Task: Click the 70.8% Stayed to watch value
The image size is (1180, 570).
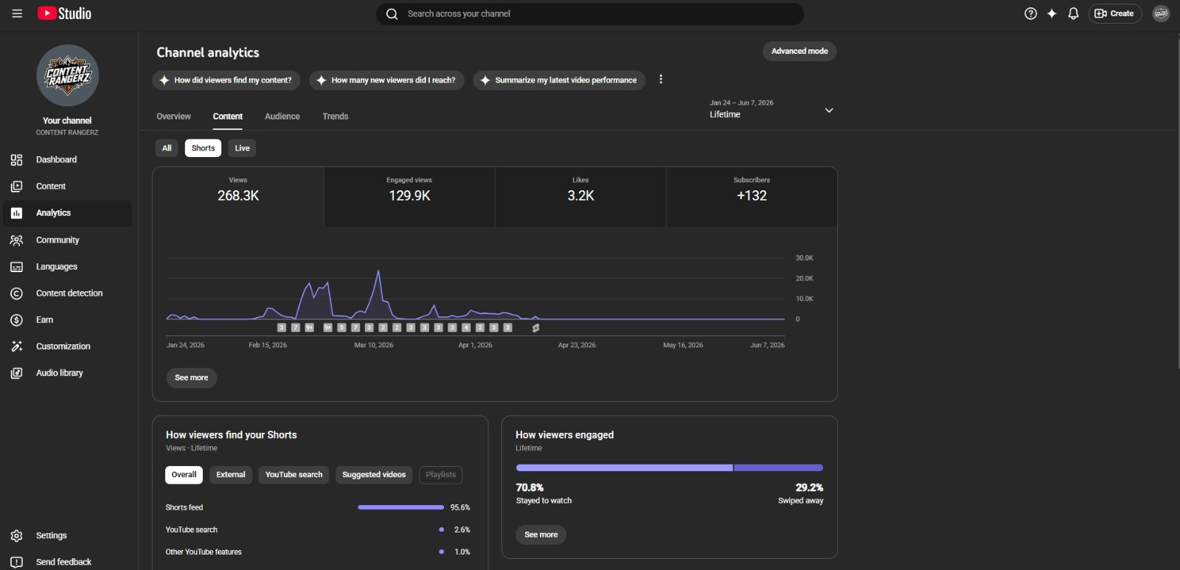Action: click(x=530, y=487)
